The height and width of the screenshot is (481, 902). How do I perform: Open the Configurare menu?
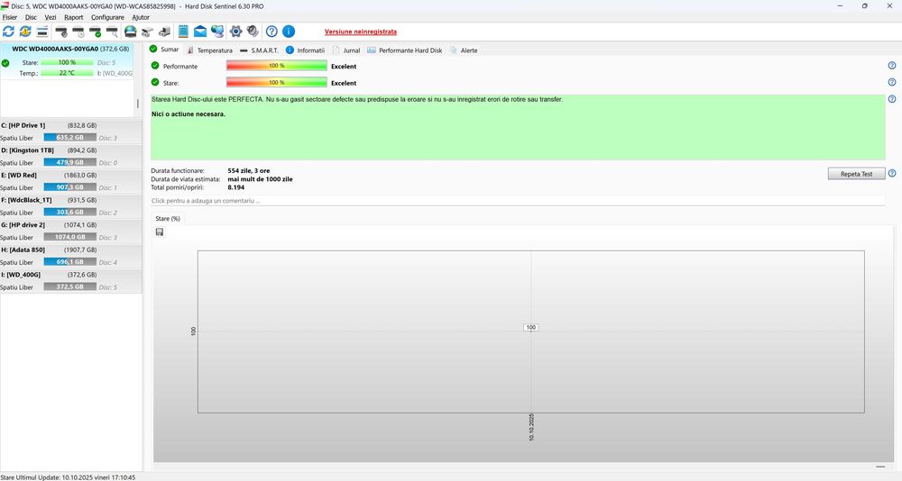(x=107, y=17)
